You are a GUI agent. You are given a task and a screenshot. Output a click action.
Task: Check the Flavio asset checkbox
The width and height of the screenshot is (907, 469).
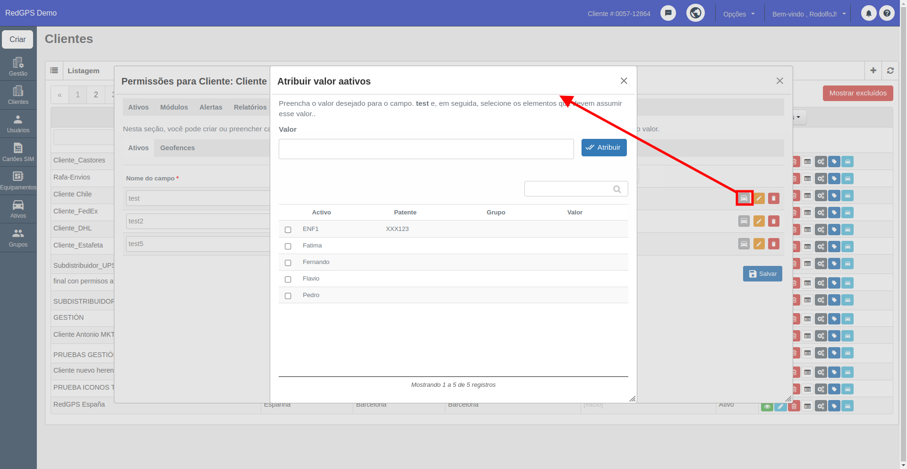pos(288,279)
